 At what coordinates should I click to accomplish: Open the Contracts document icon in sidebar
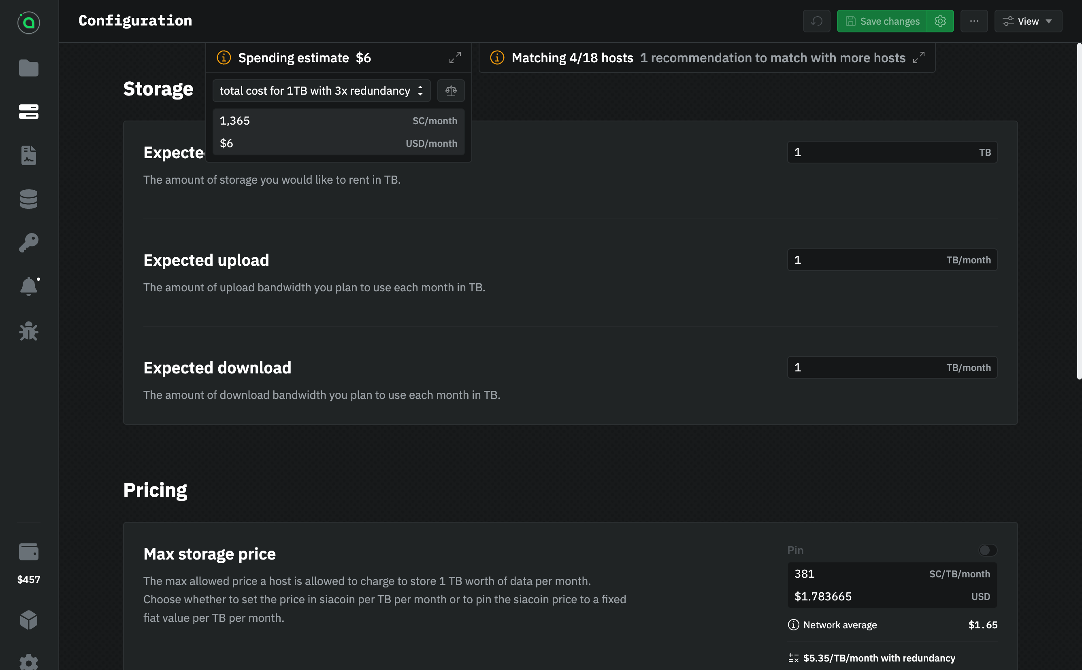(29, 155)
